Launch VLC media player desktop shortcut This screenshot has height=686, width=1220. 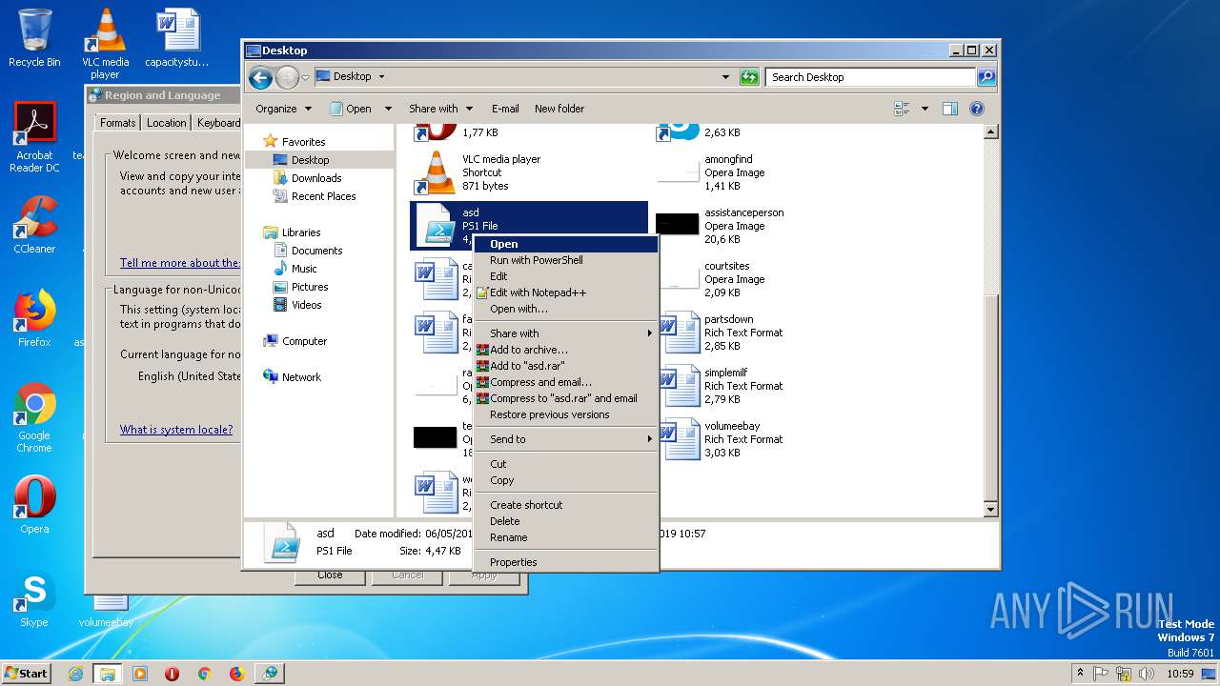pyautogui.click(x=105, y=43)
